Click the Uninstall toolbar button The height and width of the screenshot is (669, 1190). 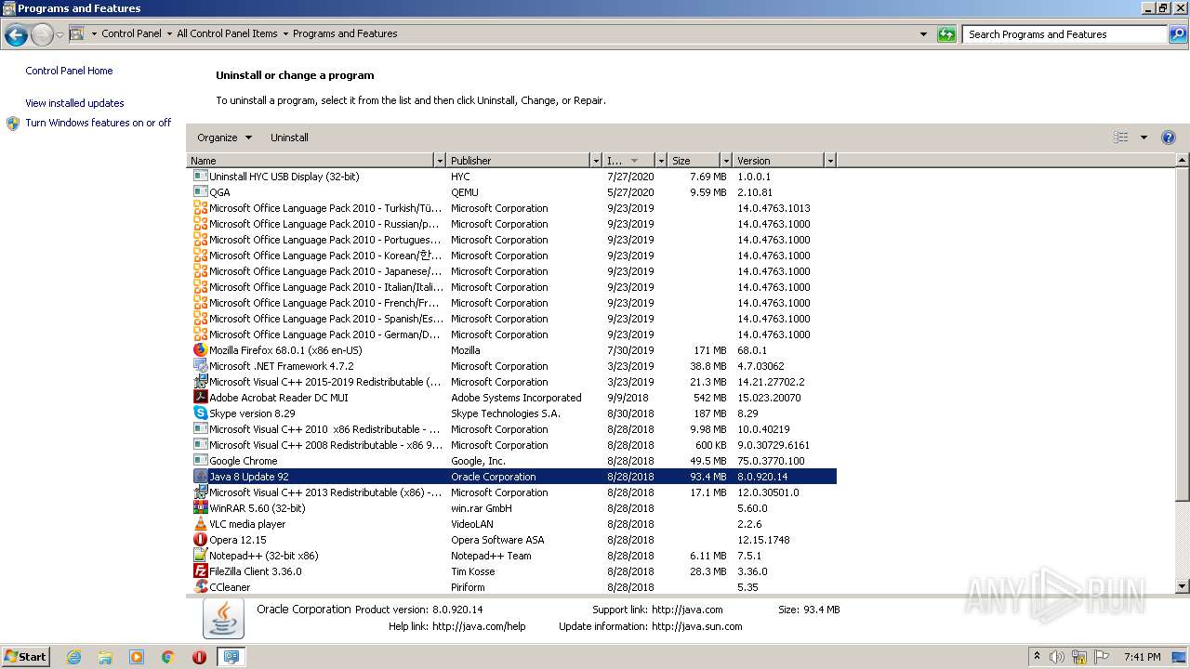tap(289, 138)
